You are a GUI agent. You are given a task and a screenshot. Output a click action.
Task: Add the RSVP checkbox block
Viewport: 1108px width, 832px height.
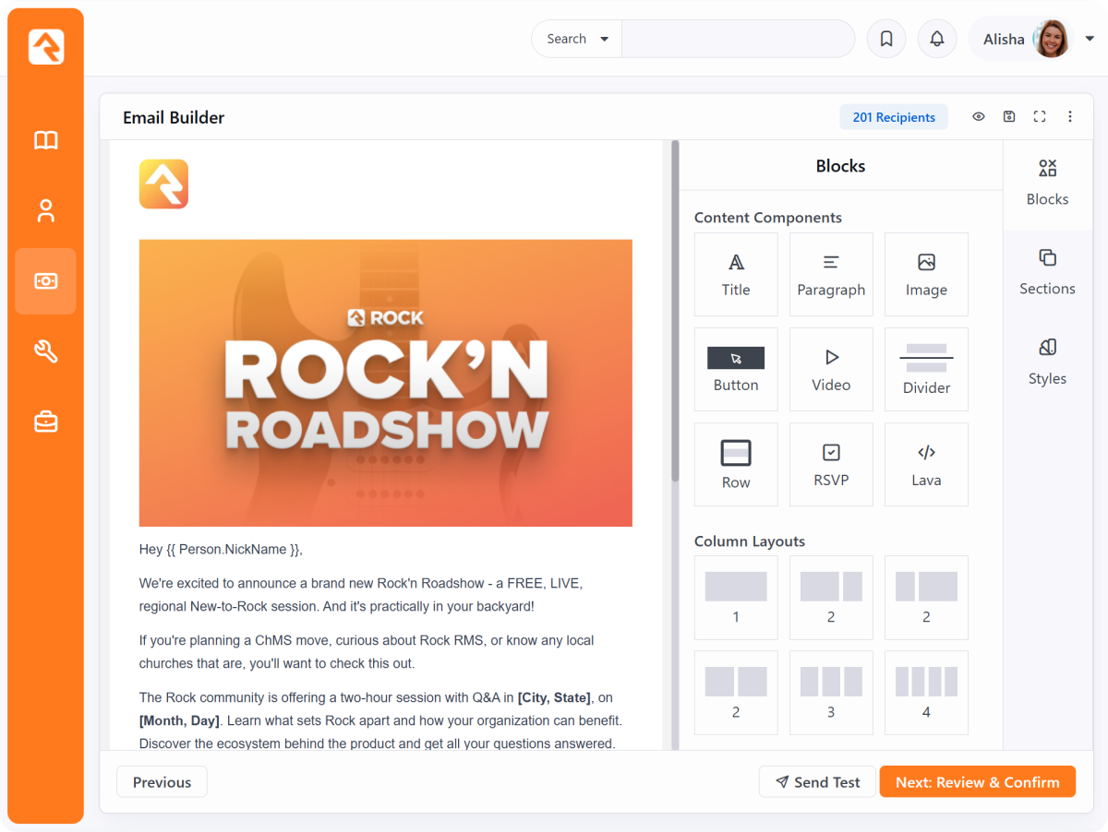(x=831, y=464)
